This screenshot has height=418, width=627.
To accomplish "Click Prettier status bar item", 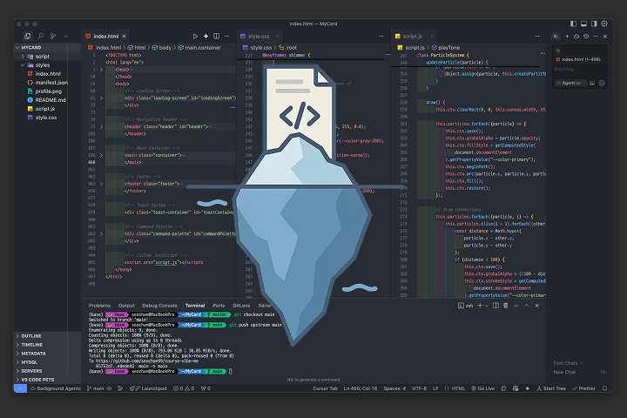I will (583, 388).
